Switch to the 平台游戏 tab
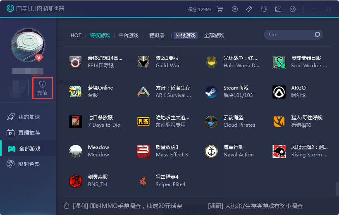This screenshot has width=339, height=215. tap(129, 35)
